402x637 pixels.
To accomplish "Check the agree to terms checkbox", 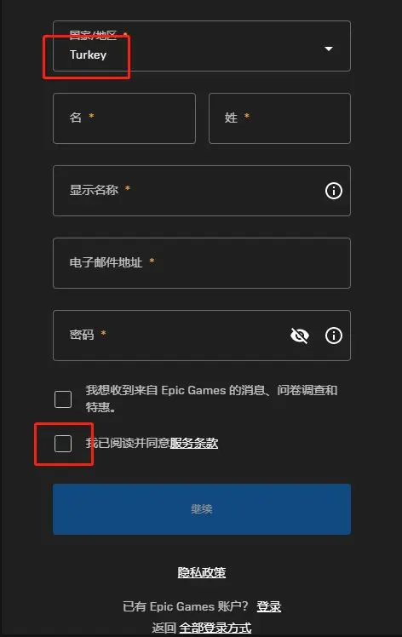I will pos(63,443).
